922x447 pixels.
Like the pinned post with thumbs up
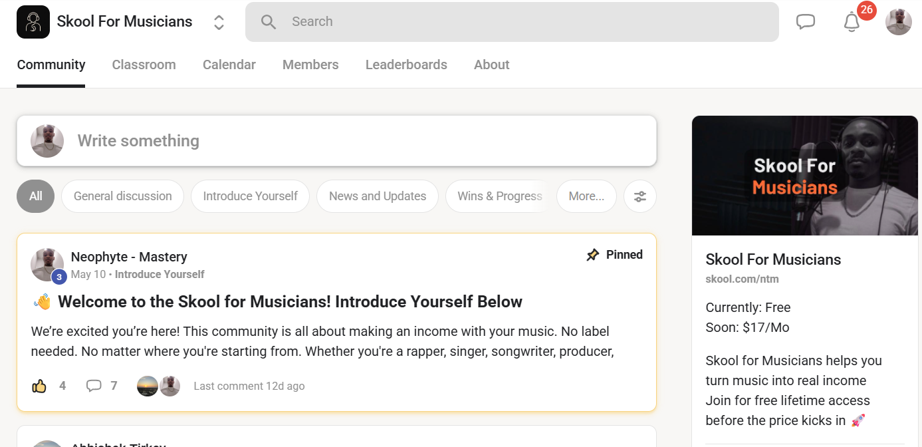[x=39, y=386]
